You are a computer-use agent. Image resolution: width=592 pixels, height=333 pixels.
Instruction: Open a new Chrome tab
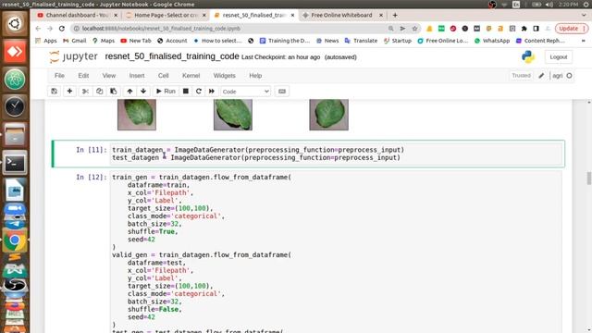tap(395, 15)
